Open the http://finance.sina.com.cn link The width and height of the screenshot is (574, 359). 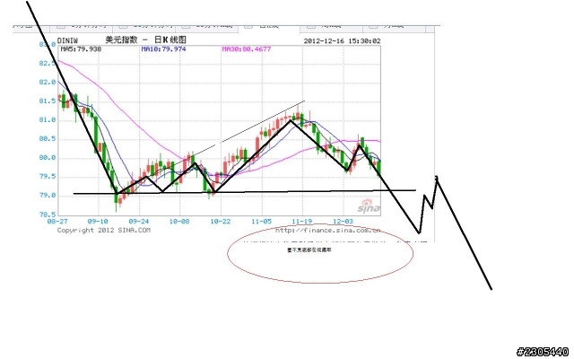pos(328,230)
